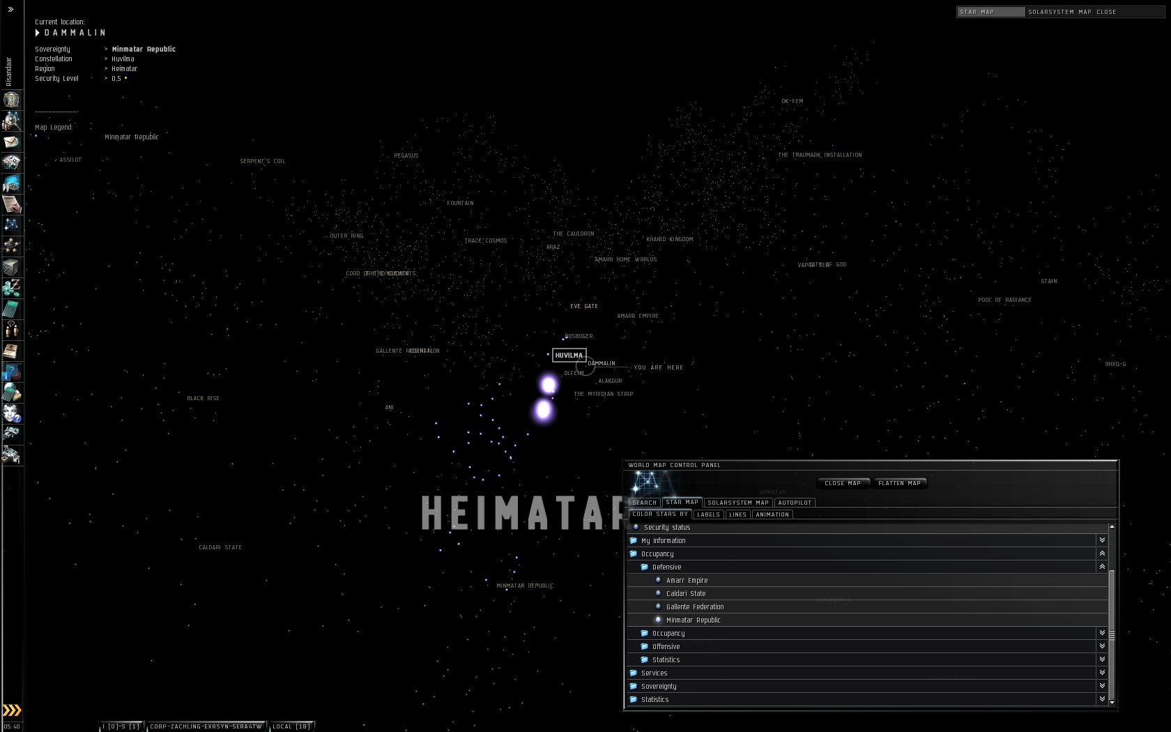Expand the Sovereignty folder

coord(1102,686)
